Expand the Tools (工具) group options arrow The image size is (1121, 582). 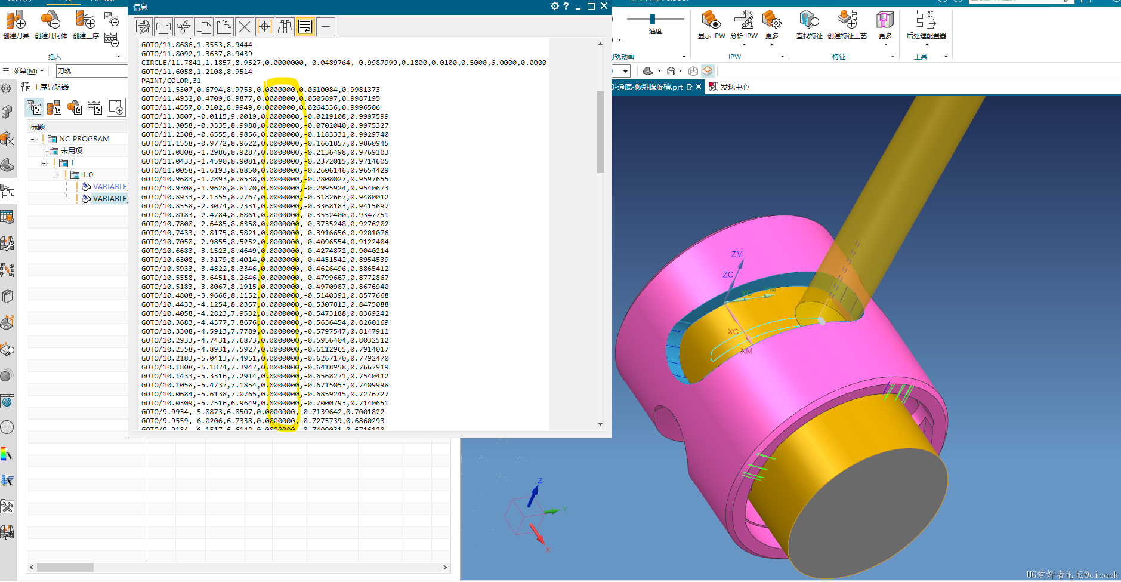pos(946,57)
